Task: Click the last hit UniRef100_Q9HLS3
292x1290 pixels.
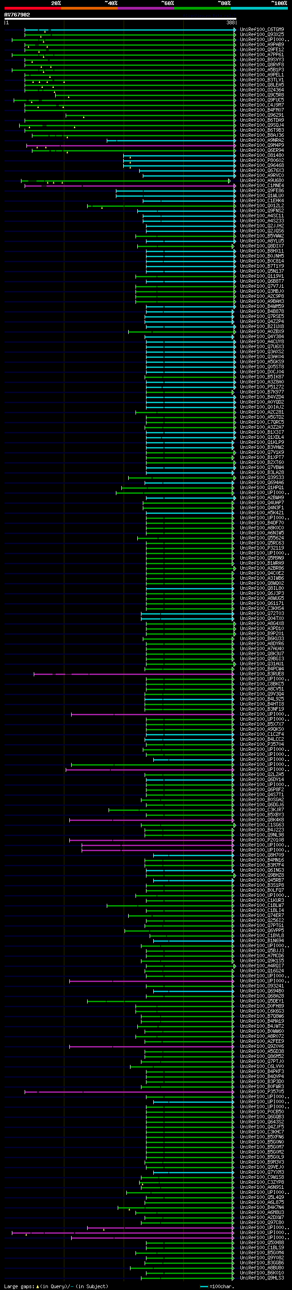Action: (262, 1278)
